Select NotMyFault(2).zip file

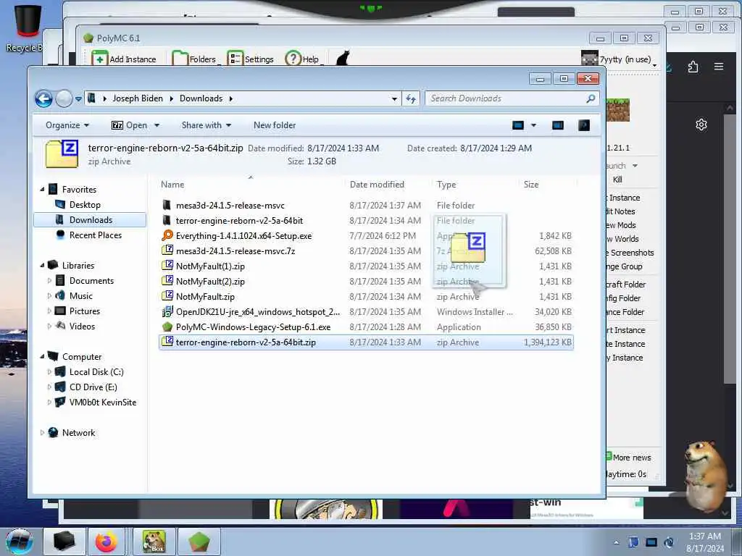click(x=210, y=282)
